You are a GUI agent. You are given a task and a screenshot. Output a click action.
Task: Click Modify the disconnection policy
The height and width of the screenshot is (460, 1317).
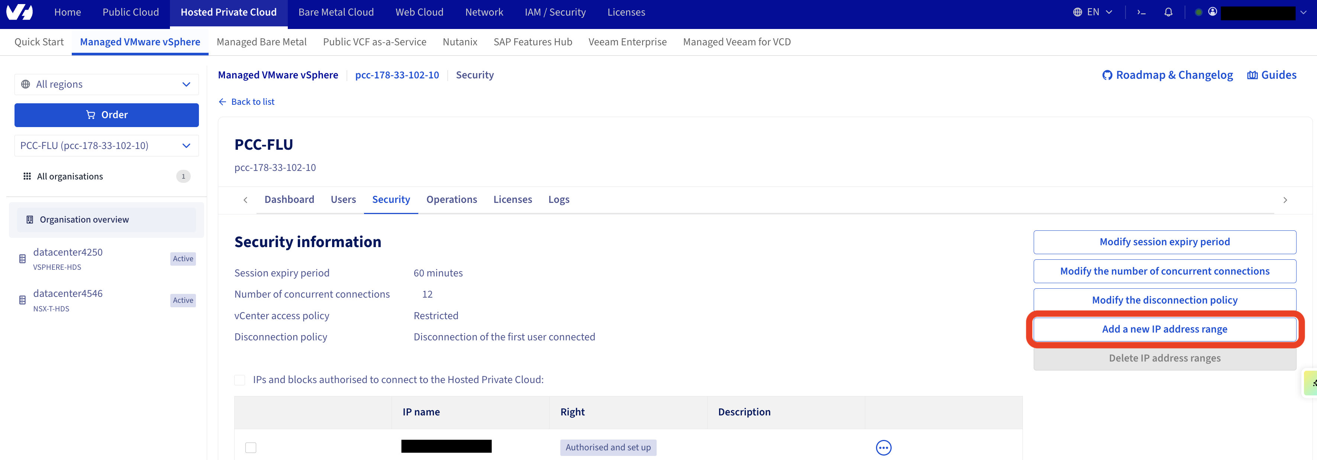pyautogui.click(x=1164, y=300)
